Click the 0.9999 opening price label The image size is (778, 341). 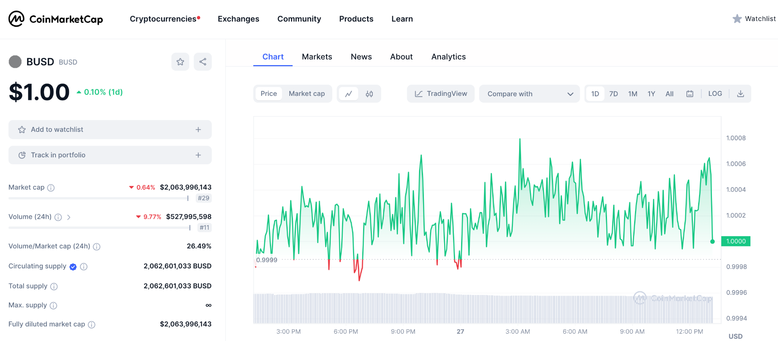pos(267,260)
